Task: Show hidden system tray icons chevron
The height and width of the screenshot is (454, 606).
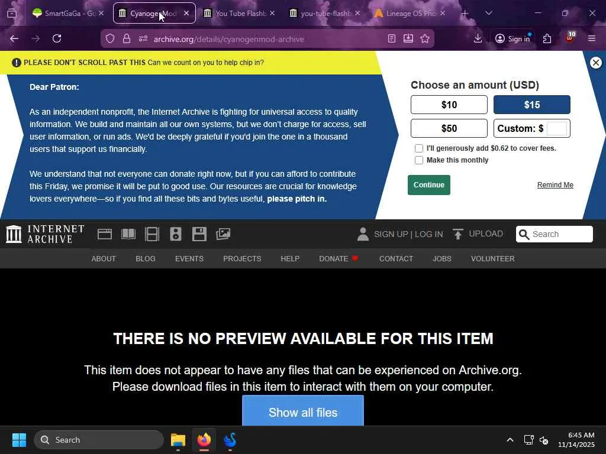Action: click(x=510, y=440)
